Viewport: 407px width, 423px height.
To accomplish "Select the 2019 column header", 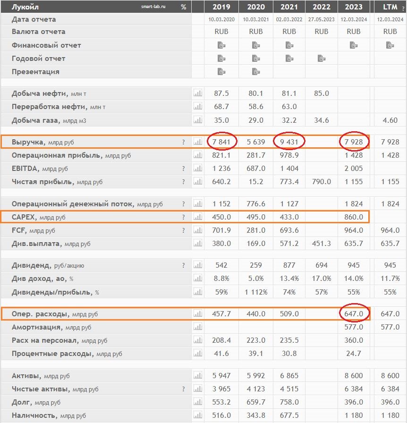I will tap(221, 7).
